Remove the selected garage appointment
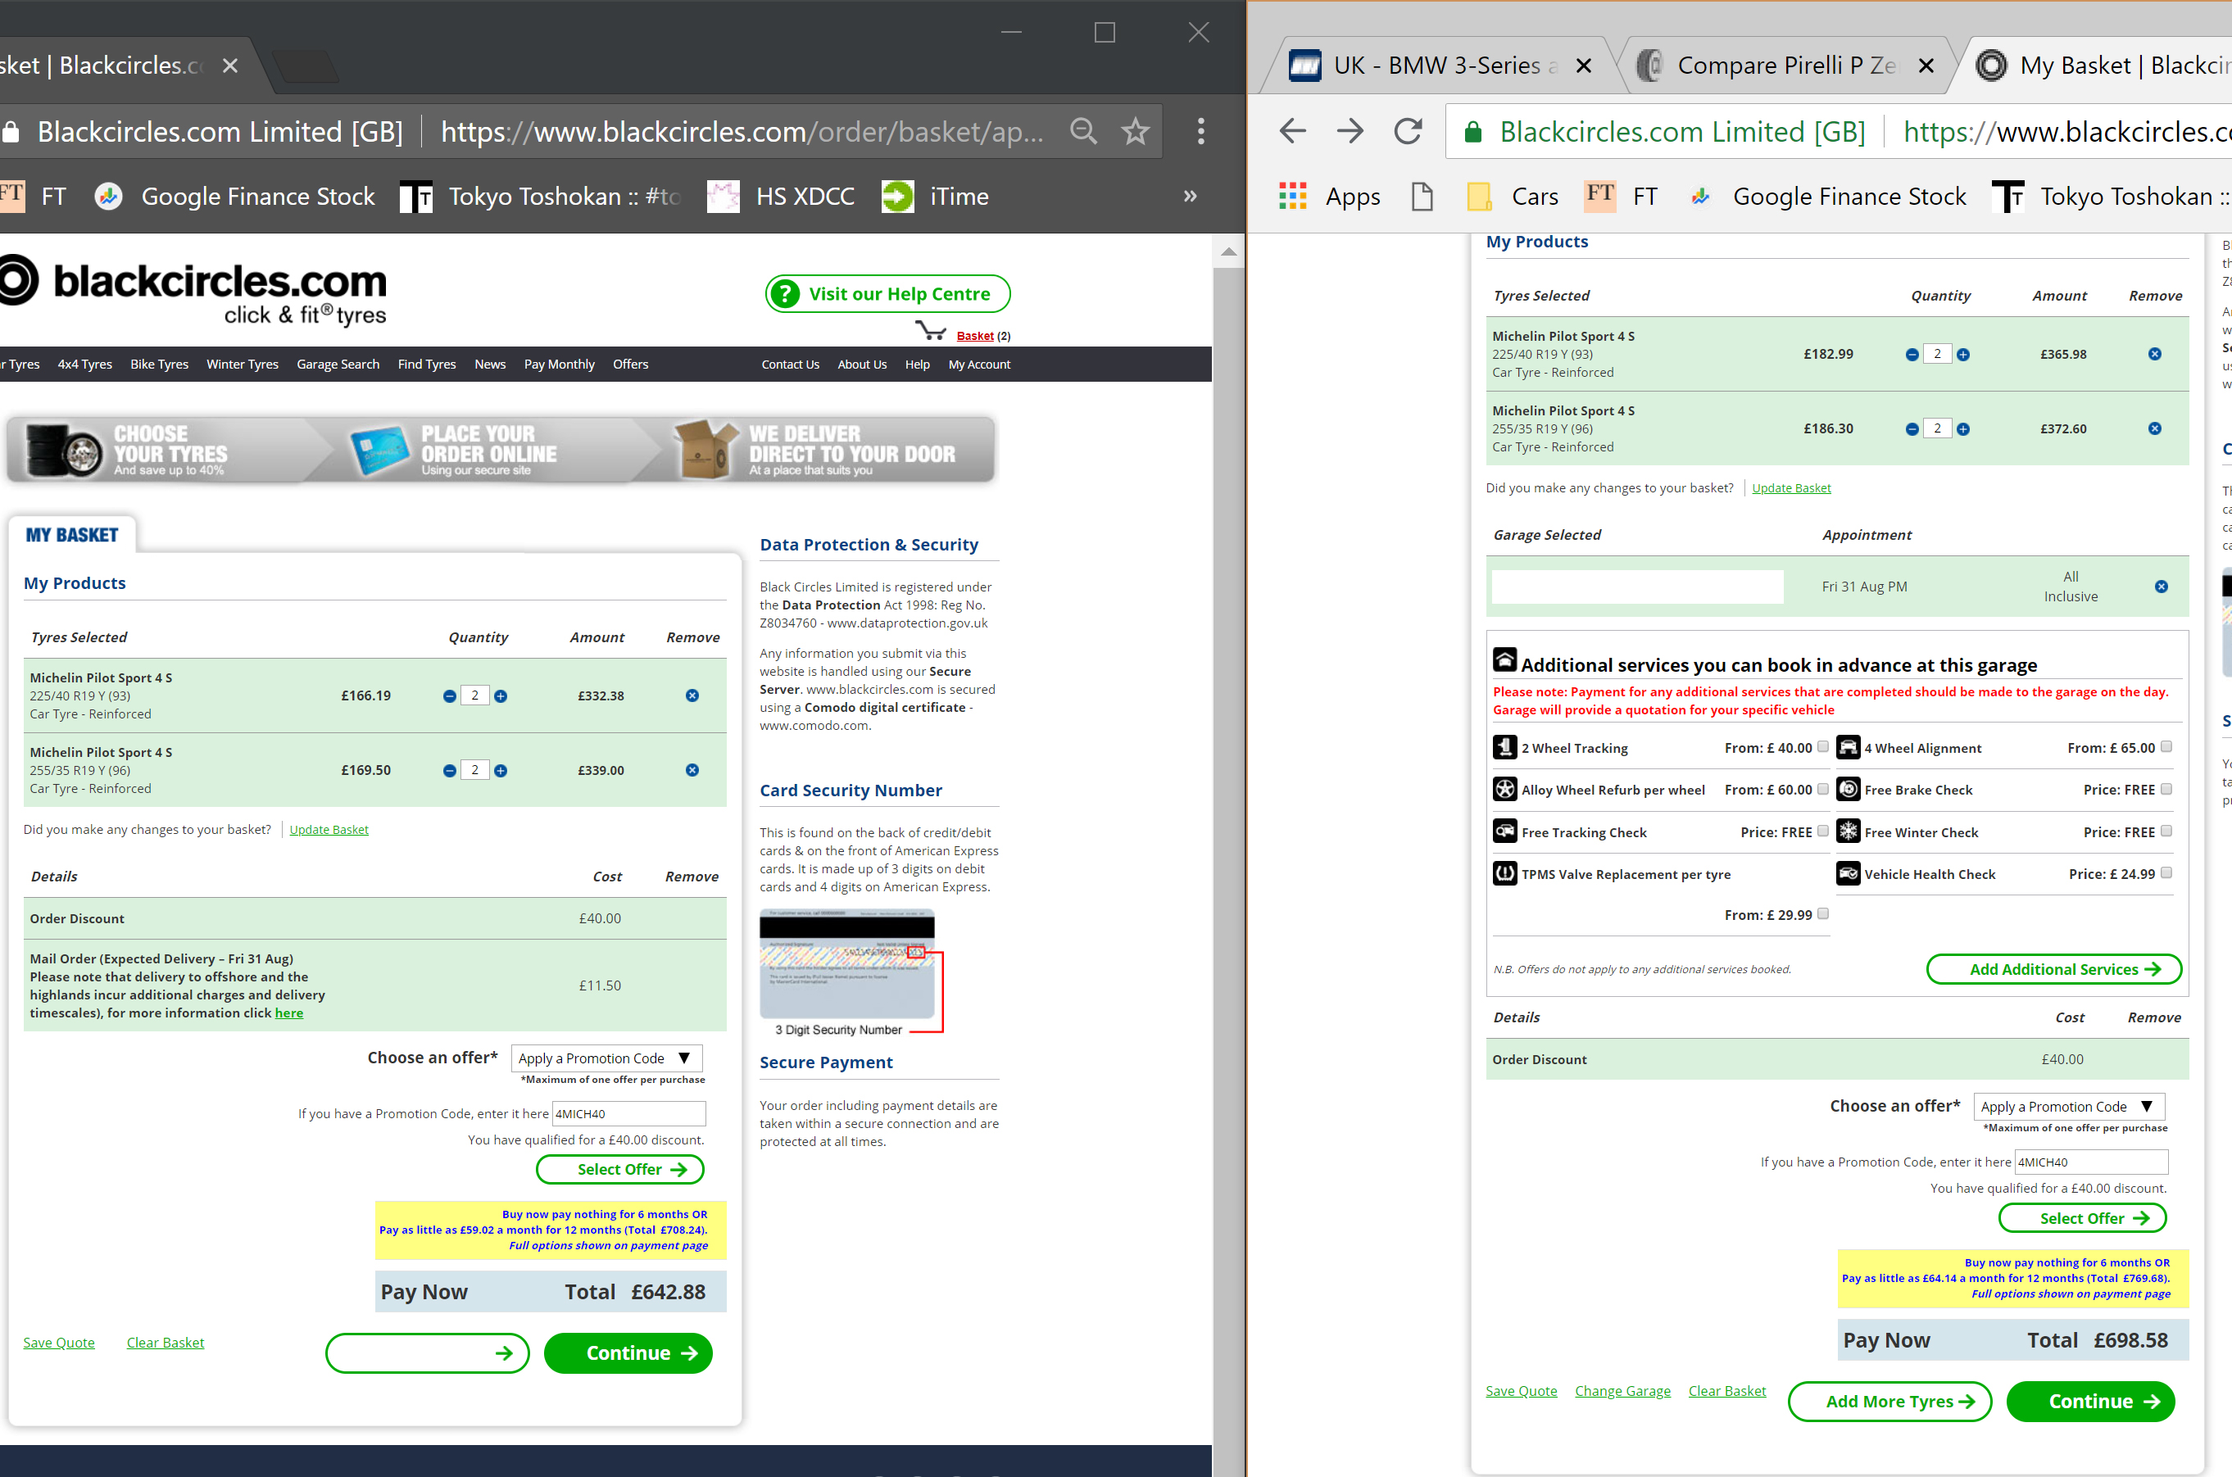Screen dimensions: 2232x1477 2162,587
